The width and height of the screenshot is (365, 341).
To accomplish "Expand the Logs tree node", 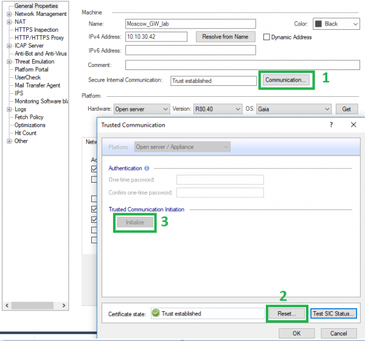I will 9,109.
